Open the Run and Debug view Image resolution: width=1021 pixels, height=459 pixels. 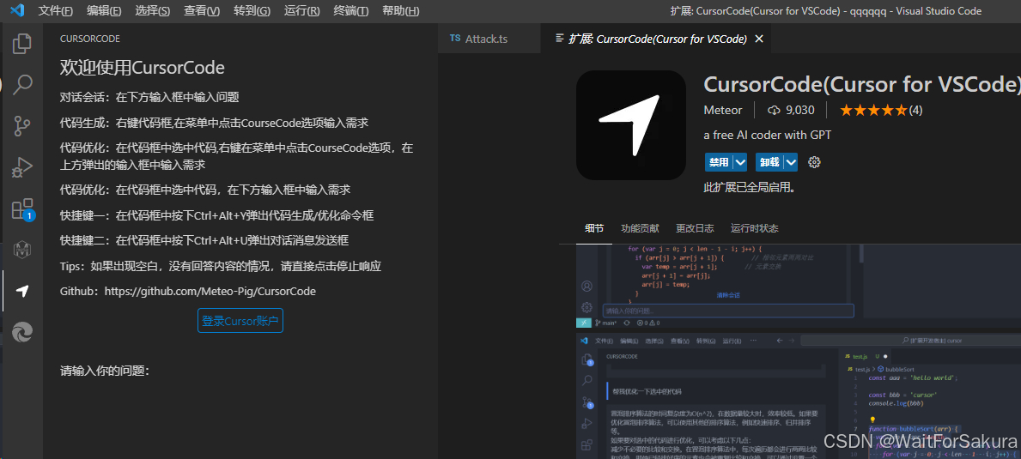tap(22, 167)
